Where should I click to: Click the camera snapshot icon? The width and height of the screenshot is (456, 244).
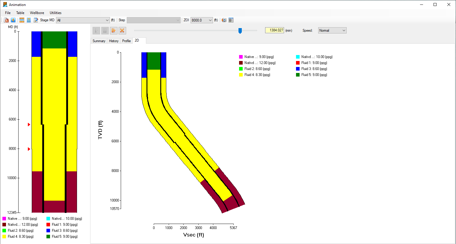click(x=224, y=20)
